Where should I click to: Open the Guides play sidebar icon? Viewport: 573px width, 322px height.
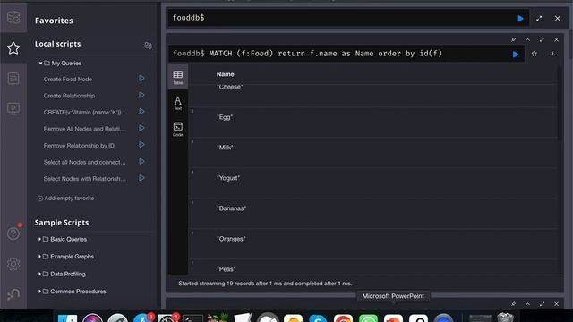tap(13, 108)
